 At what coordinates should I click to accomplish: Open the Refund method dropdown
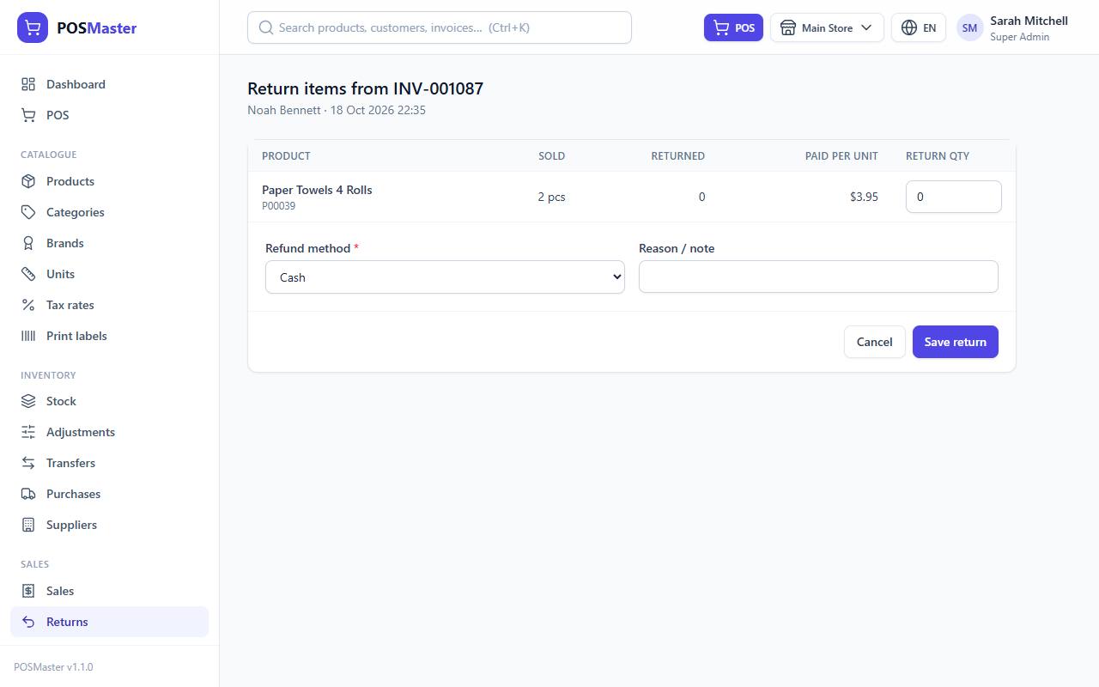445,277
